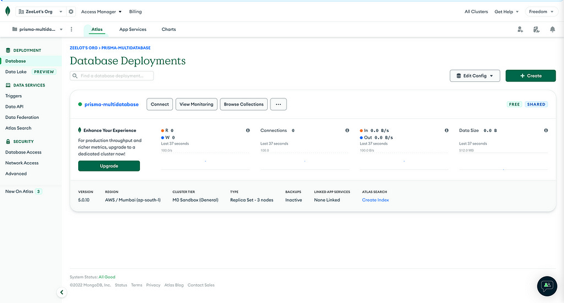The image size is (564, 303).
Task: Switch to the App Services tab
Action: (x=133, y=30)
